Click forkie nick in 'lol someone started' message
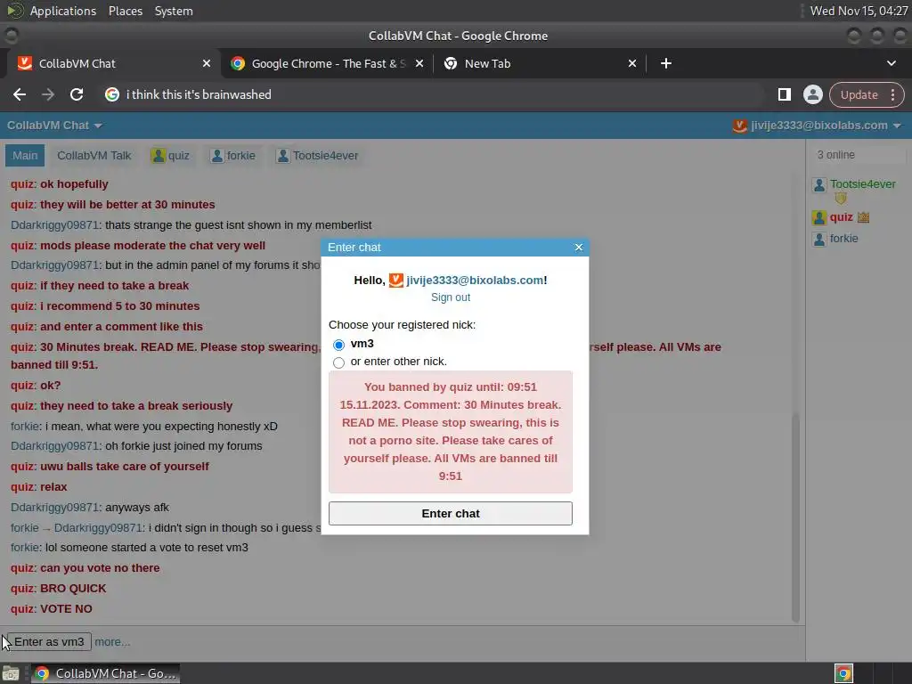 (24, 548)
